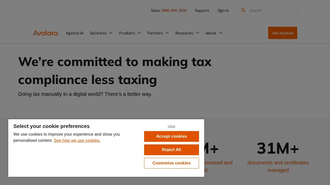Close the cookie preferences dialog
The image size is (330, 185).
click(x=171, y=126)
